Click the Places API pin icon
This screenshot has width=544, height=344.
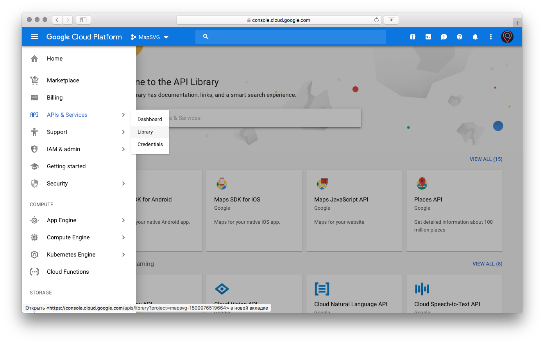[422, 183]
